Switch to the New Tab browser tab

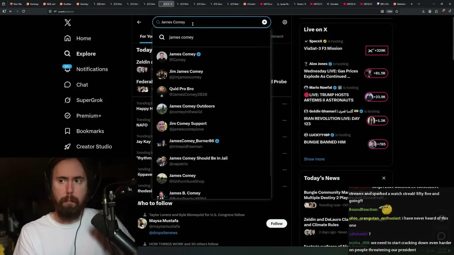point(15,4)
